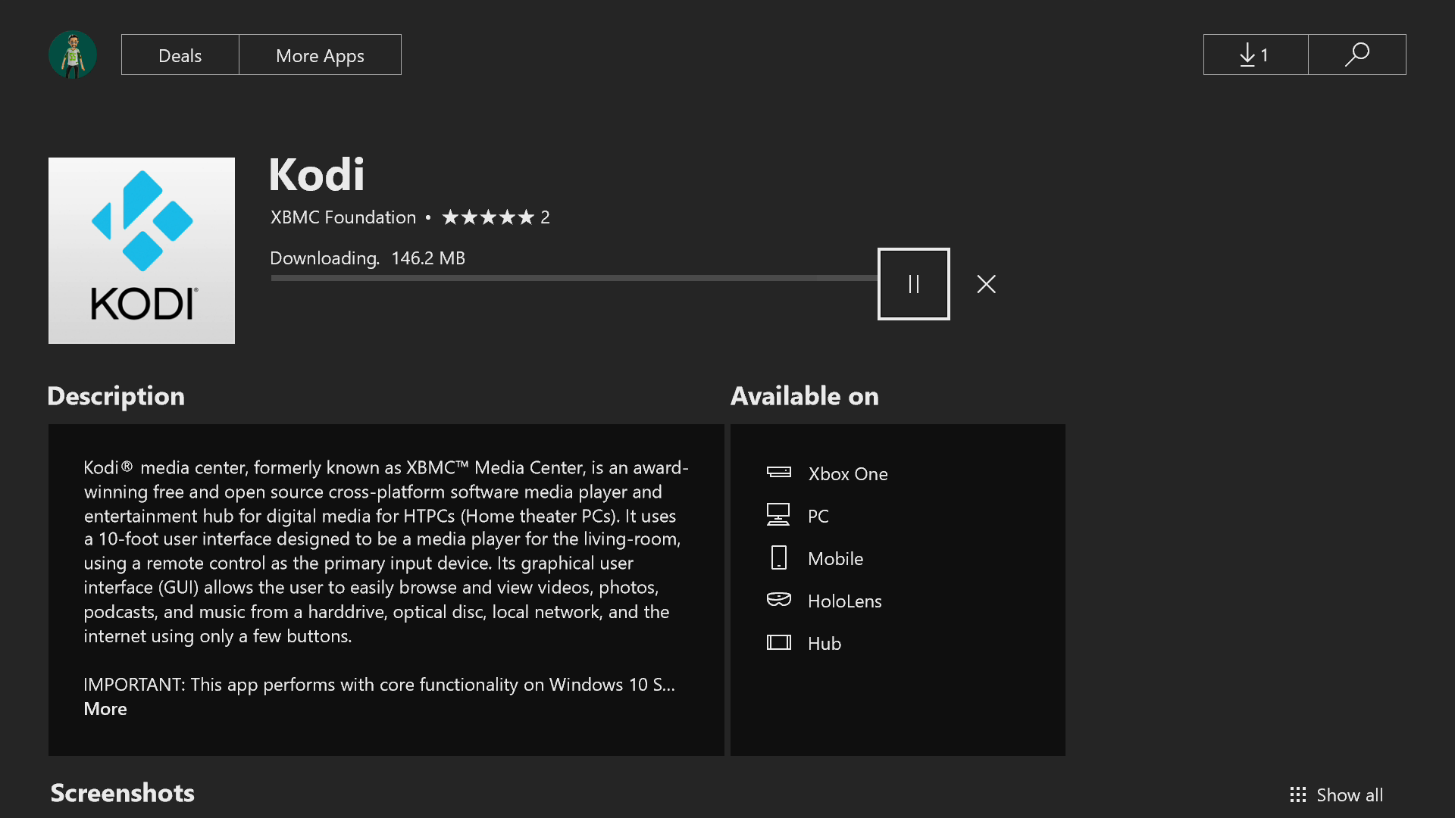Click the HoloLens platform icon
This screenshot has width=1455, height=818.
(x=778, y=601)
